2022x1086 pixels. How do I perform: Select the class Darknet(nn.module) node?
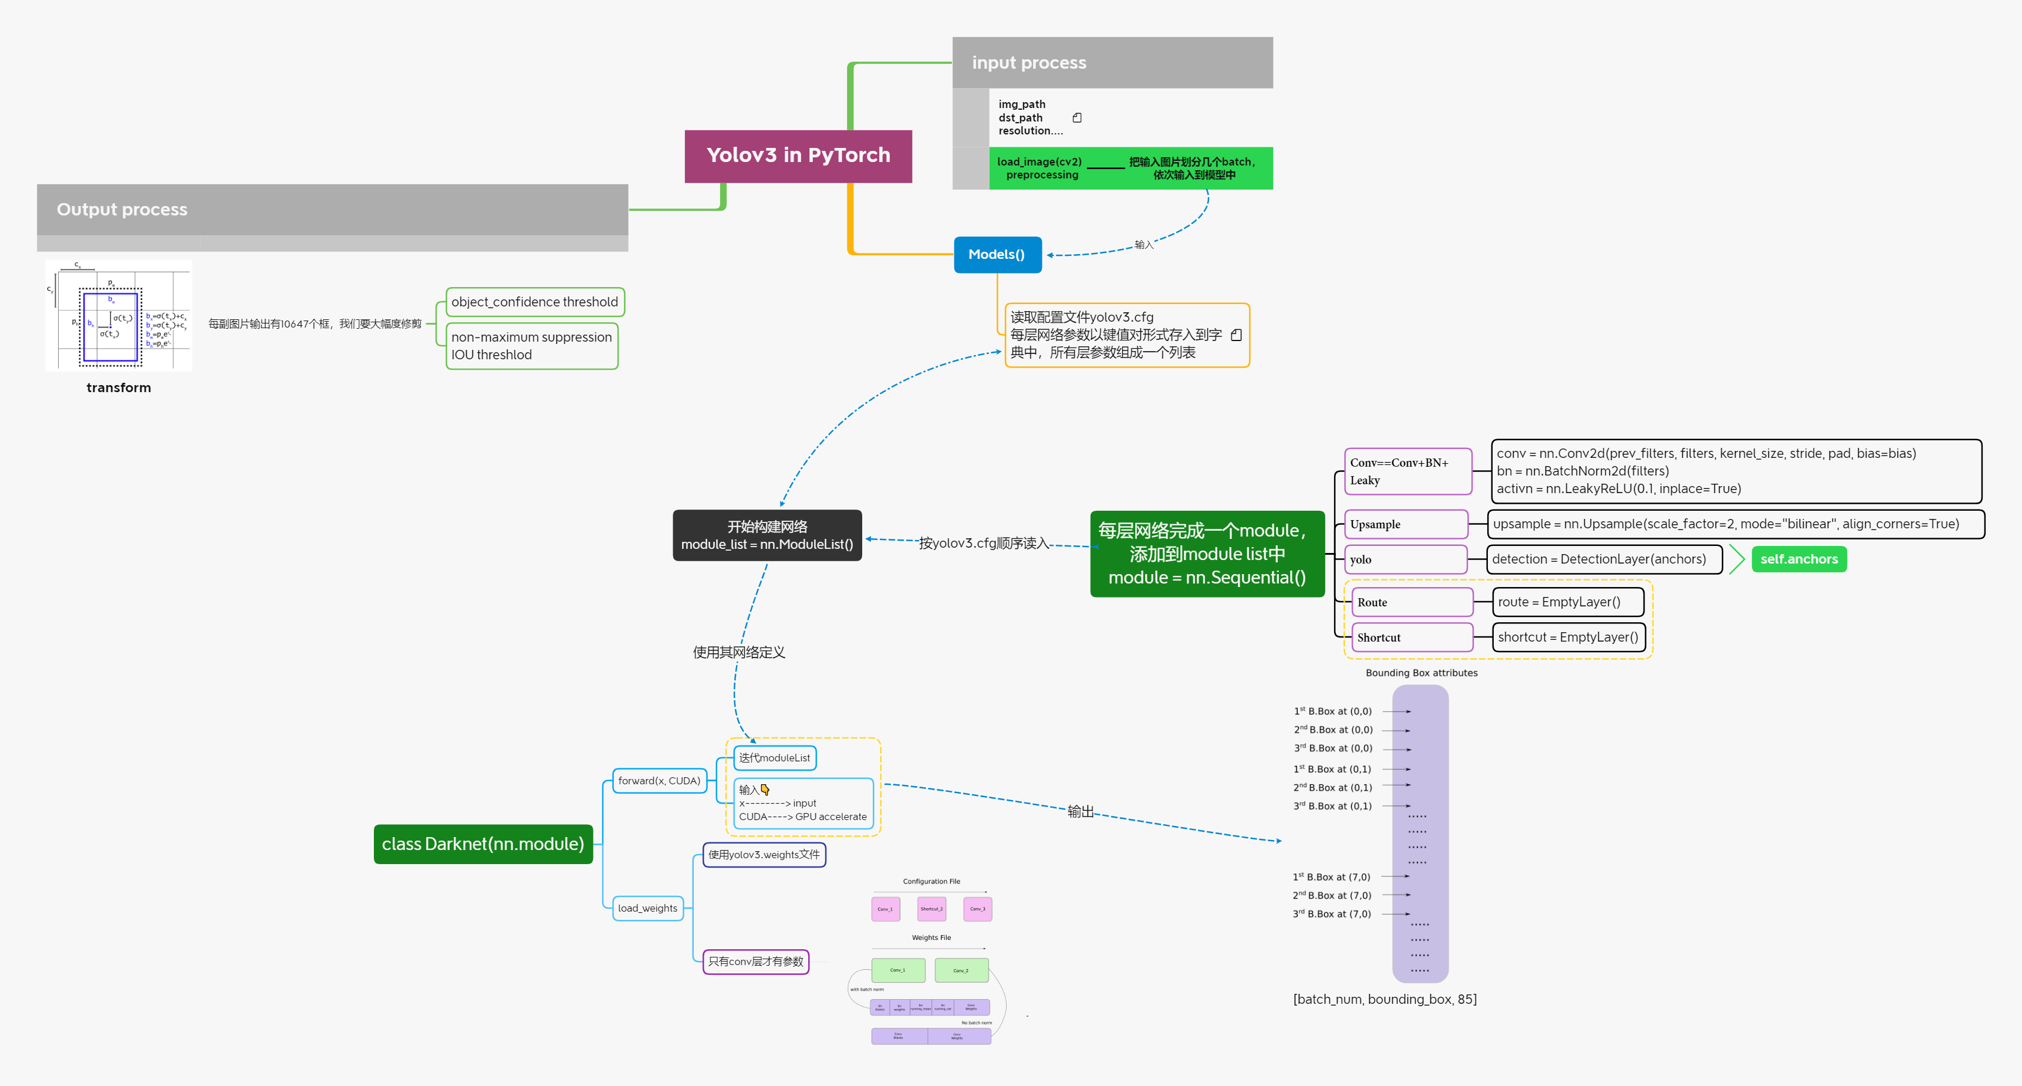pos(482,844)
